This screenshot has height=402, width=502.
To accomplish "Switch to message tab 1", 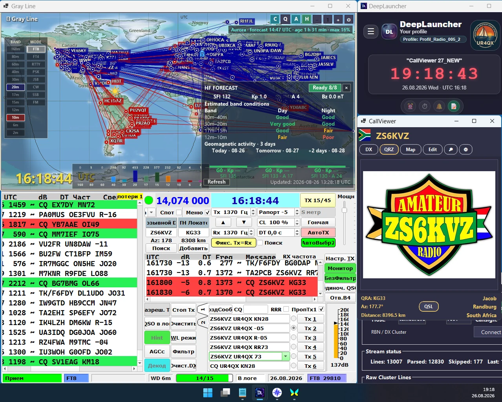I will coord(203,309).
